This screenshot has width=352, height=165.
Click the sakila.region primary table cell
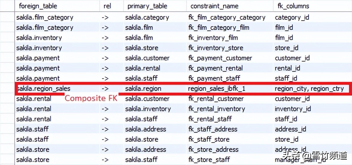(143, 89)
